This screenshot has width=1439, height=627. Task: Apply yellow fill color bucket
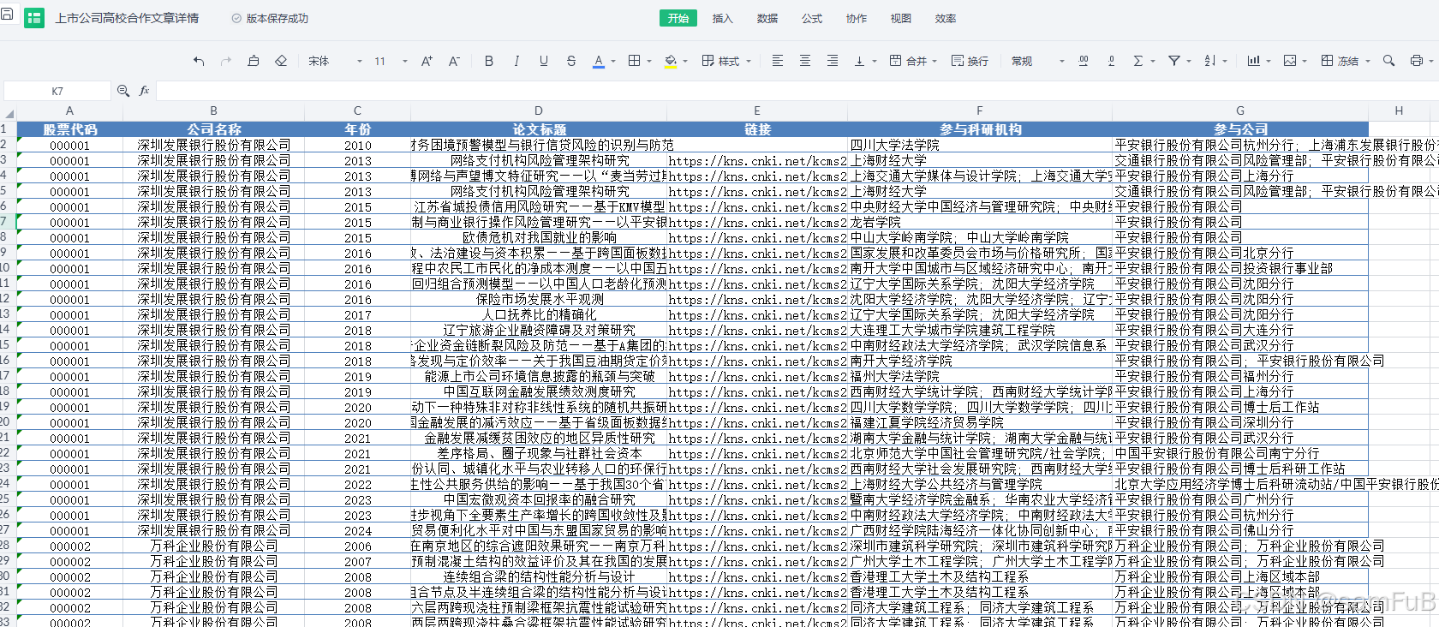coord(671,61)
